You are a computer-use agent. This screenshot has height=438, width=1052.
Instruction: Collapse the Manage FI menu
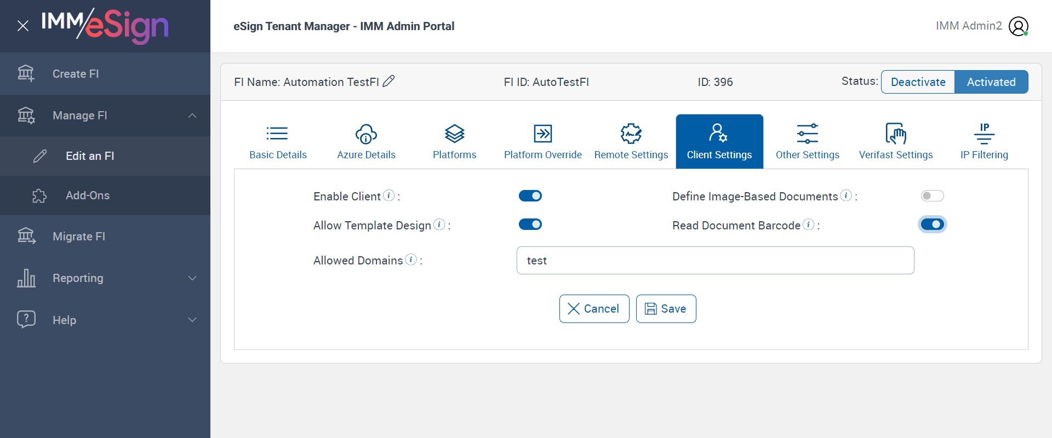(x=192, y=116)
